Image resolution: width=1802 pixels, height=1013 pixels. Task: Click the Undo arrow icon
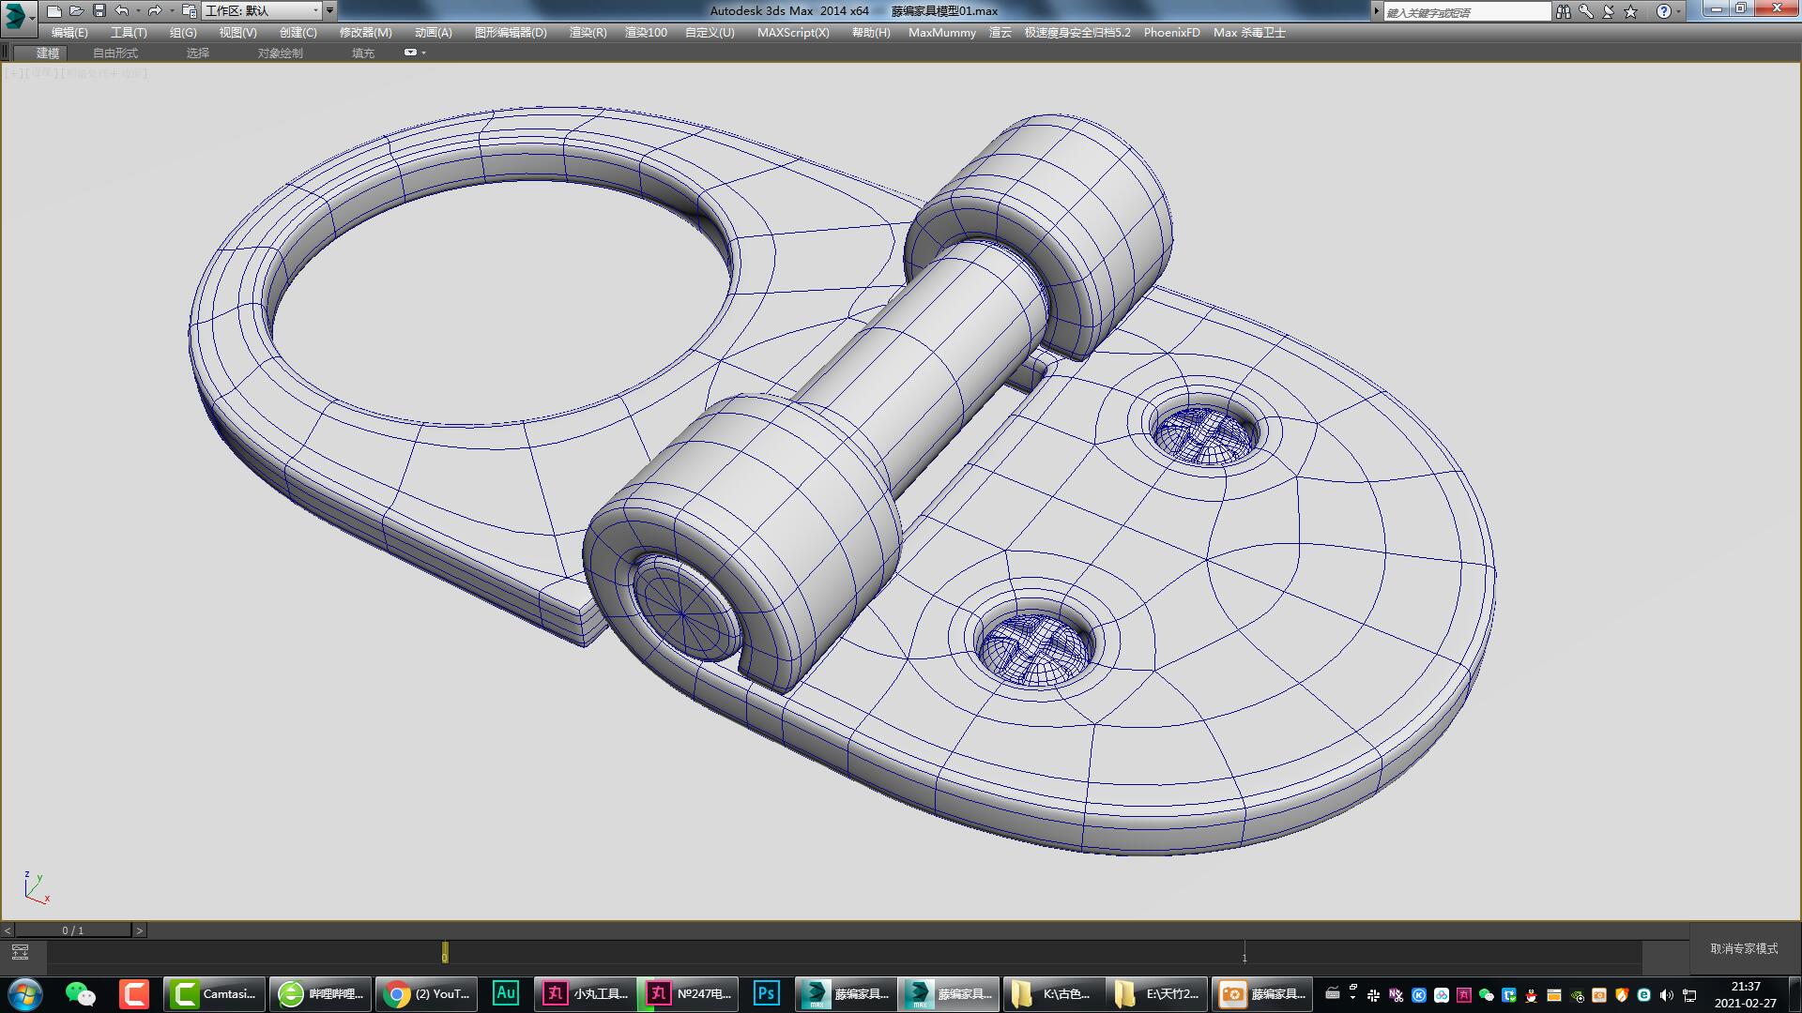tap(122, 11)
